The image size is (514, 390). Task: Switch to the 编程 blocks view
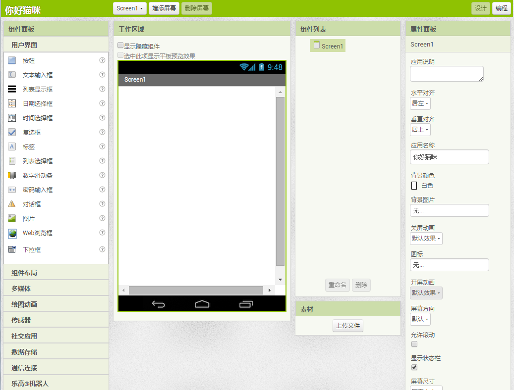coord(501,8)
